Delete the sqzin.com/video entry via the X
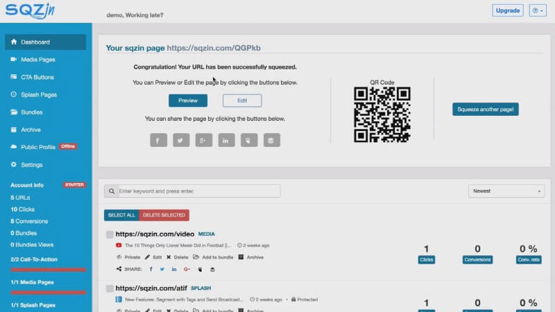The width and height of the screenshot is (555, 312). coord(178,257)
